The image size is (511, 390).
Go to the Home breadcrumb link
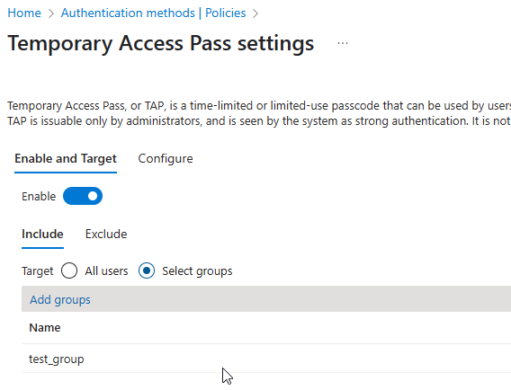(x=24, y=13)
